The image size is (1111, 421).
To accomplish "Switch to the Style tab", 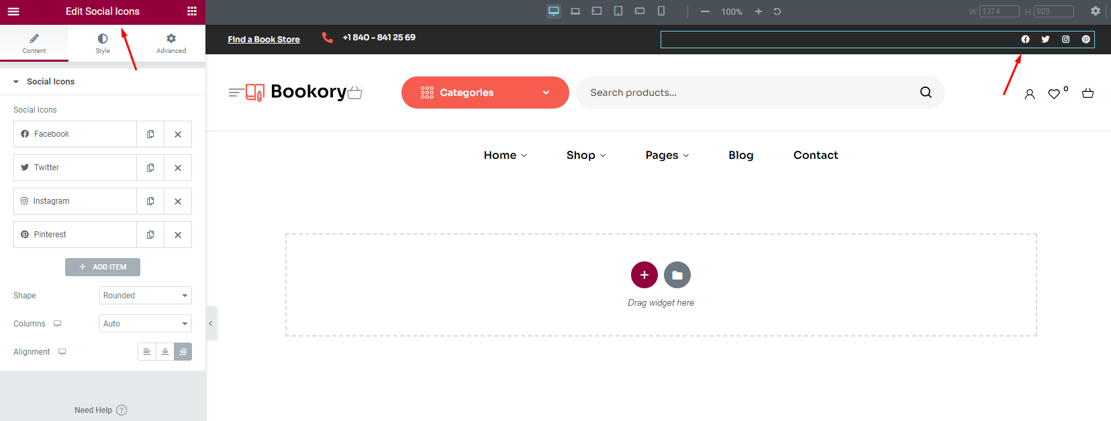I will pos(103,43).
